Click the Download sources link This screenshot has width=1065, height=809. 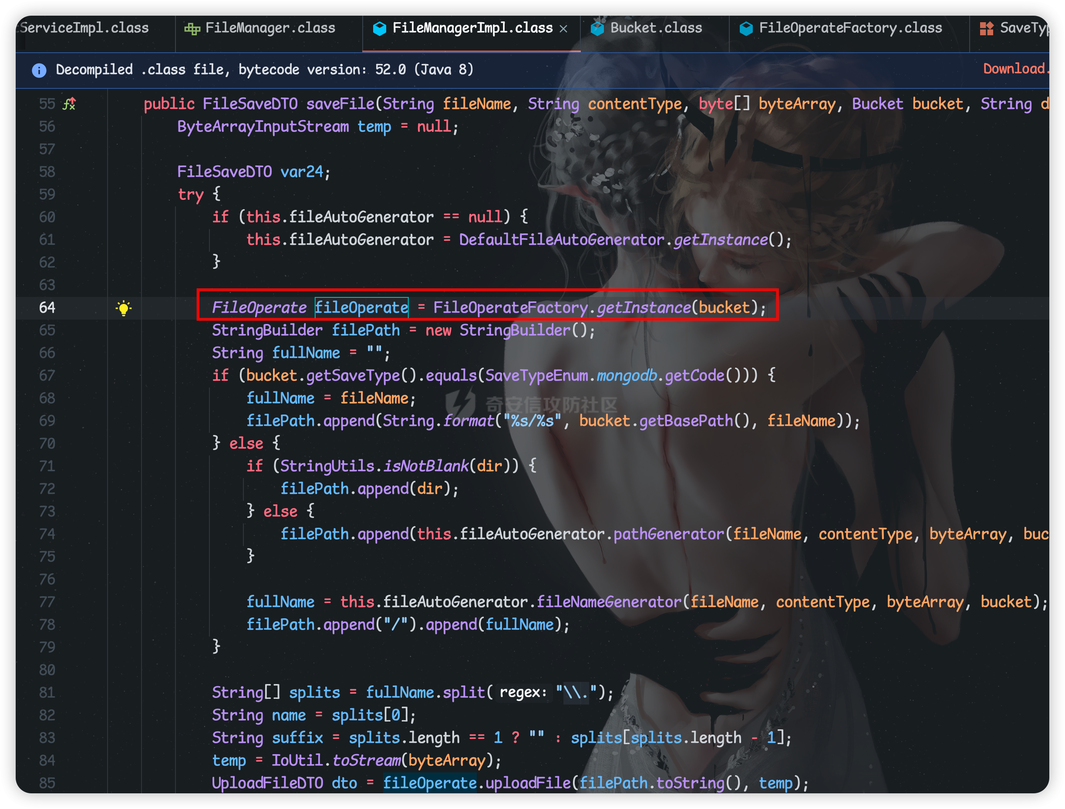pos(1015,69)
